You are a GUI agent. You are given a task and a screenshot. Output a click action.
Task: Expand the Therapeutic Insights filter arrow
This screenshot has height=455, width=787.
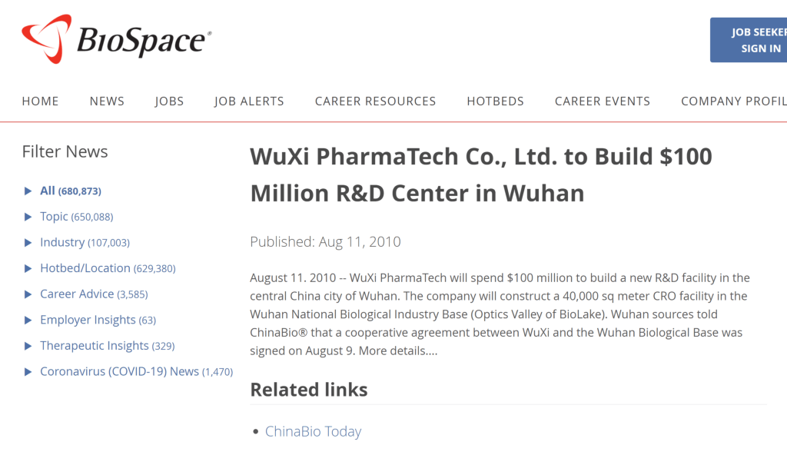click(x=28, y=346)
